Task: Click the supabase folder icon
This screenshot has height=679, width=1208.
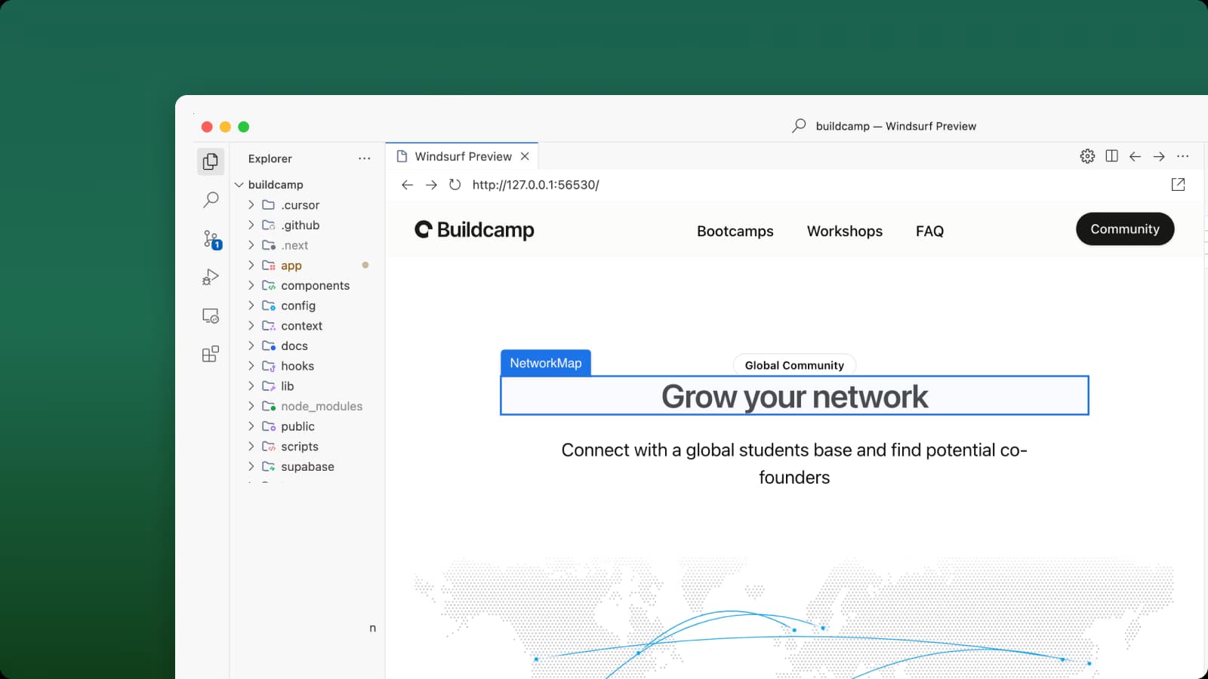Action: (x=268, y=466)
